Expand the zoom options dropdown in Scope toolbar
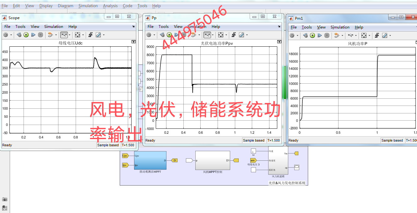417x213 pixels. point(69,35)
